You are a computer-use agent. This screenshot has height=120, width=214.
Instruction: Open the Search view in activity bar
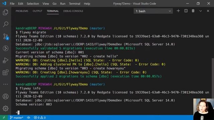tap(5, 24)
